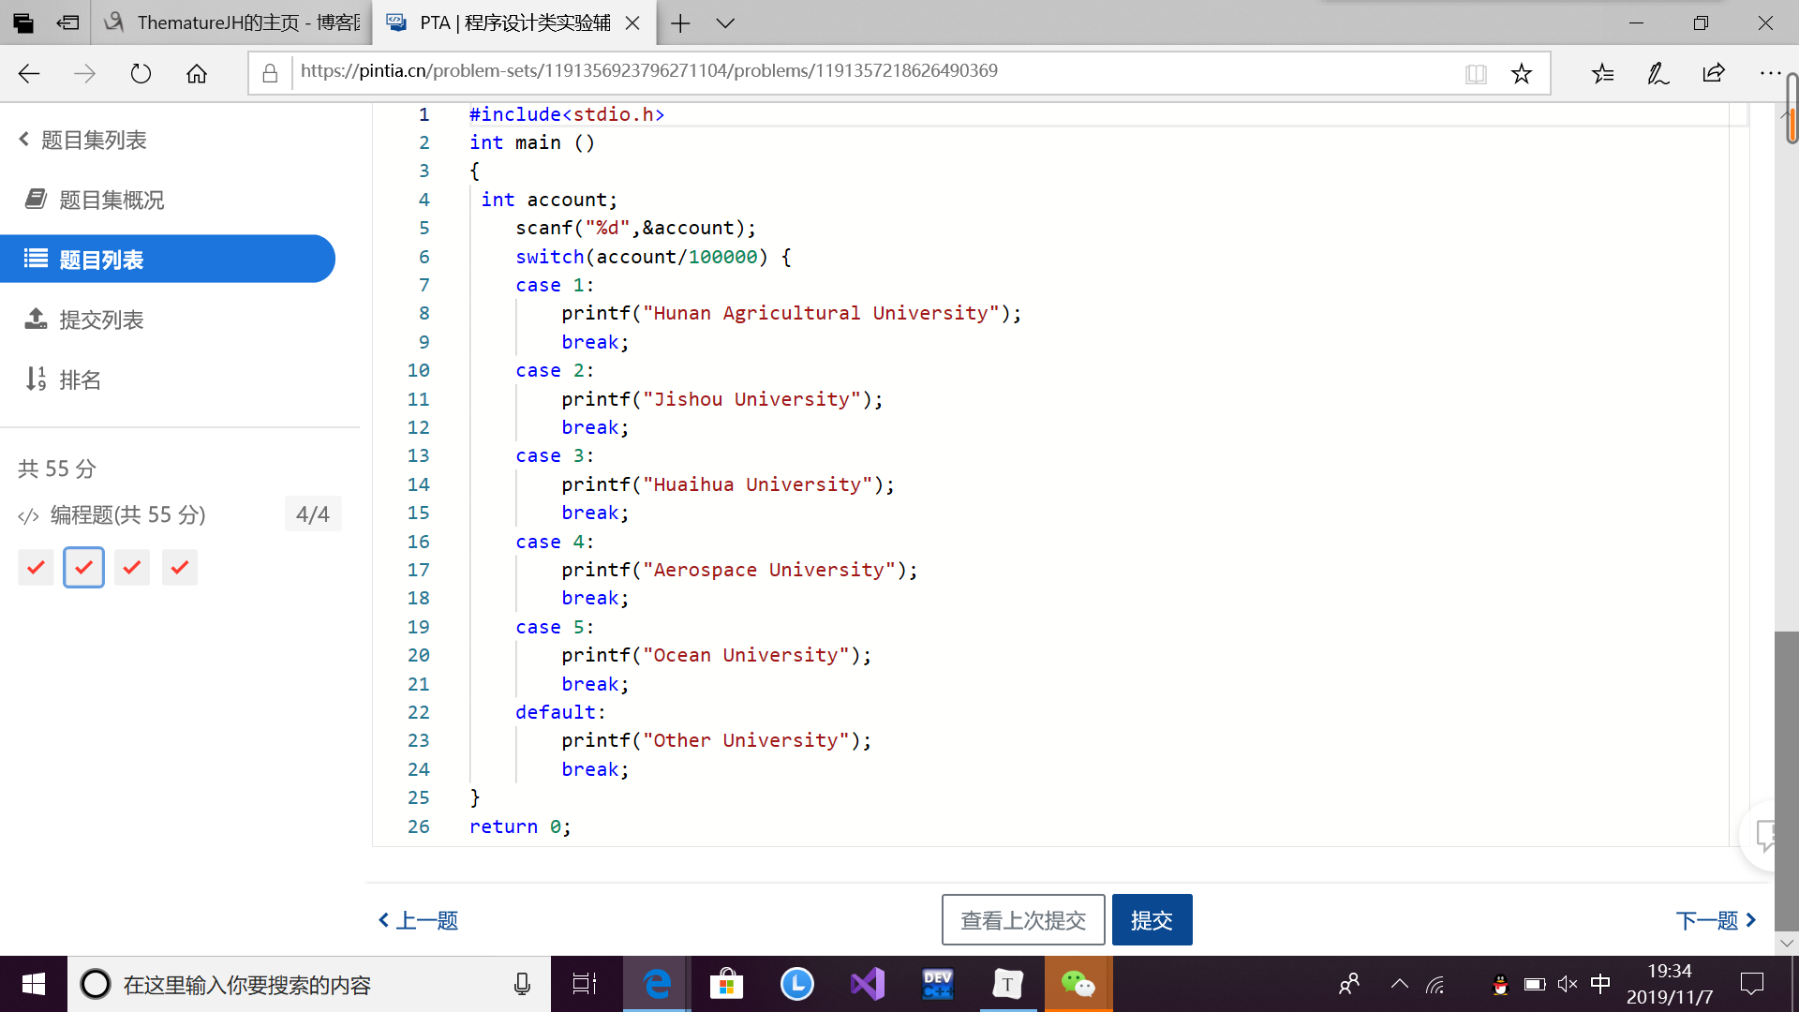Select the fourth problem checkmark box
This screenshot has width=1799, height=1012.
(x=180, y=568)
